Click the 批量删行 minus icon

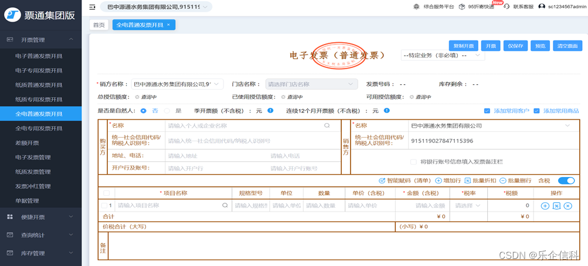[503, 180]
